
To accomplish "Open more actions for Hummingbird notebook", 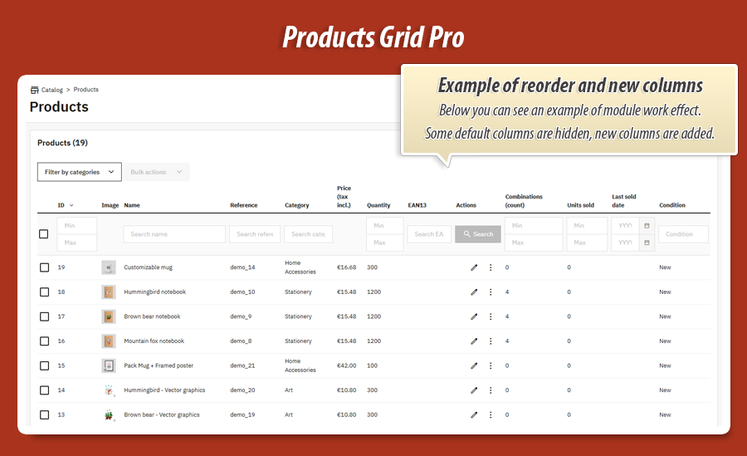I will point(491,292).
